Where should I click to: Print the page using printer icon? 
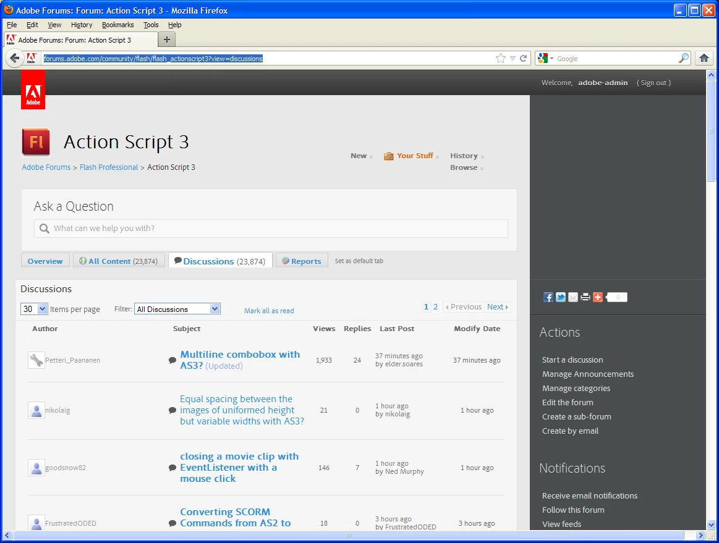coord(585,297)
